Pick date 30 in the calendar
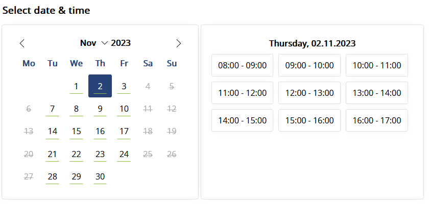The width and height of the screenshot is (429, 205). 100,176
